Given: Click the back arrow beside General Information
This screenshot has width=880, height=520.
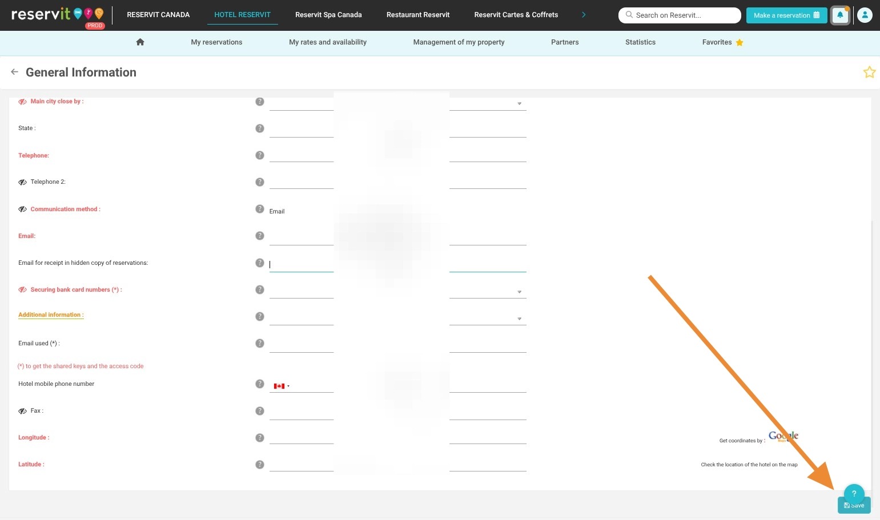Looking at the screenshot, I should coord(15,72).
